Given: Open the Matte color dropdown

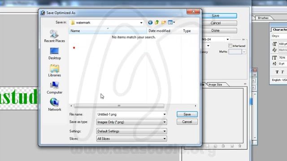Looking at the screenshot, I should (x=244, y=52).
